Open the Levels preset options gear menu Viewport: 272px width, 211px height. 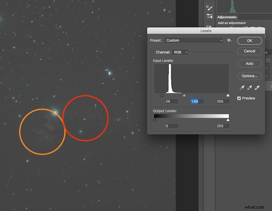click(x=229, y=40)
